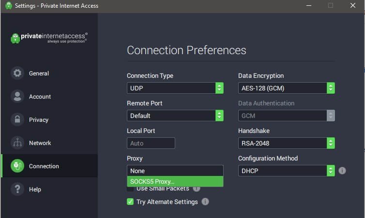Select None in the Proxy list

(x=175, y=171)
